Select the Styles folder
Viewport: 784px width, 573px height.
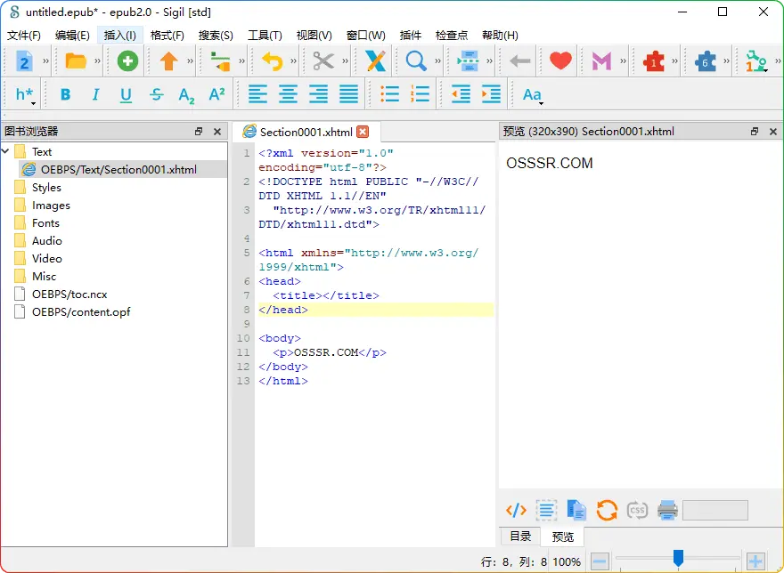46,188
